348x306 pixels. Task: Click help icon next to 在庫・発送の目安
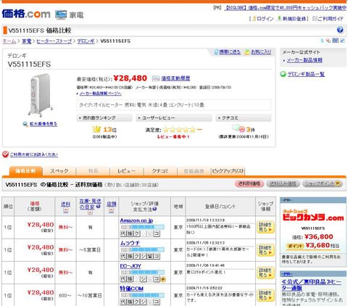(x=98, y=206)
